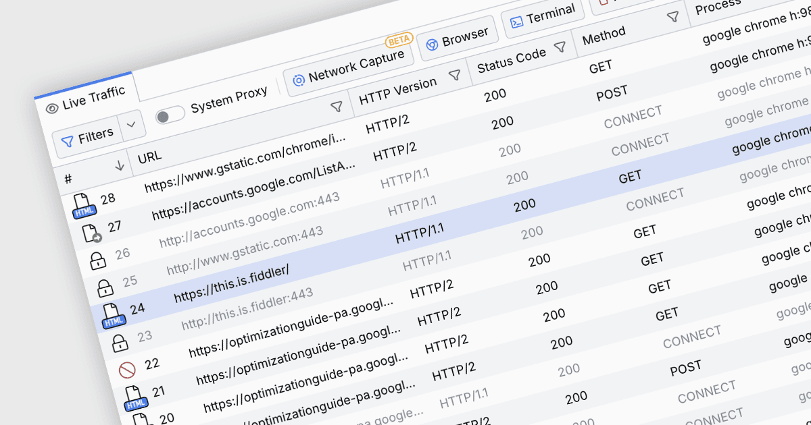
Task: Click the padlock icon of session 23
Action: point(120,343)
